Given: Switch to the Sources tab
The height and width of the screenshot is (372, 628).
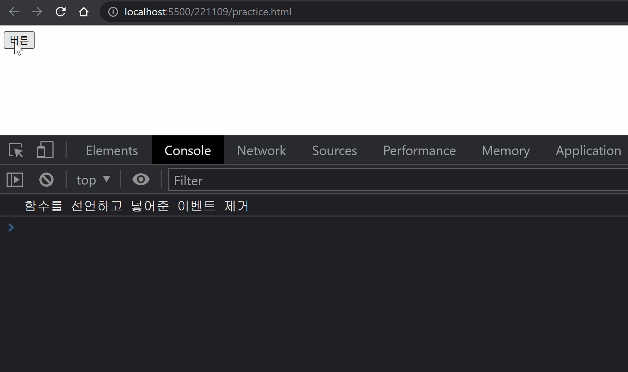Looking at the screenshot, I should coord(334,150).
